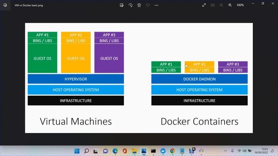The width and height of the screenshot is (278, 156).
Task: Mark the image as favorite
Action: (x=148, y=5)
